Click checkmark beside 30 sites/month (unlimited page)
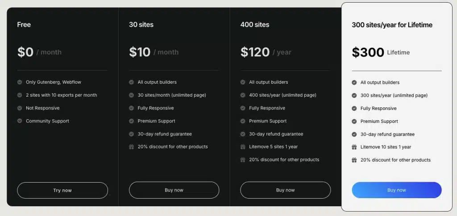 [132, 95]
